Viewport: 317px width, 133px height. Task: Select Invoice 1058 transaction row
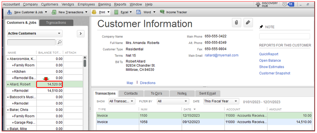tap(204, 122)
